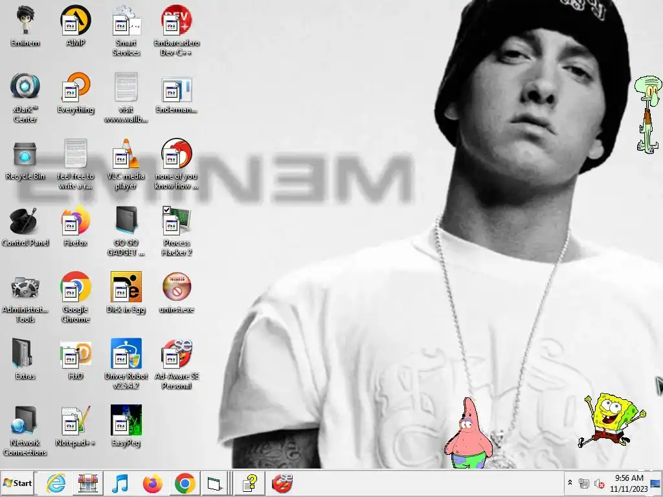Click the SpongeBob desktop character
The image size is (663, 497).
(611, 419)
